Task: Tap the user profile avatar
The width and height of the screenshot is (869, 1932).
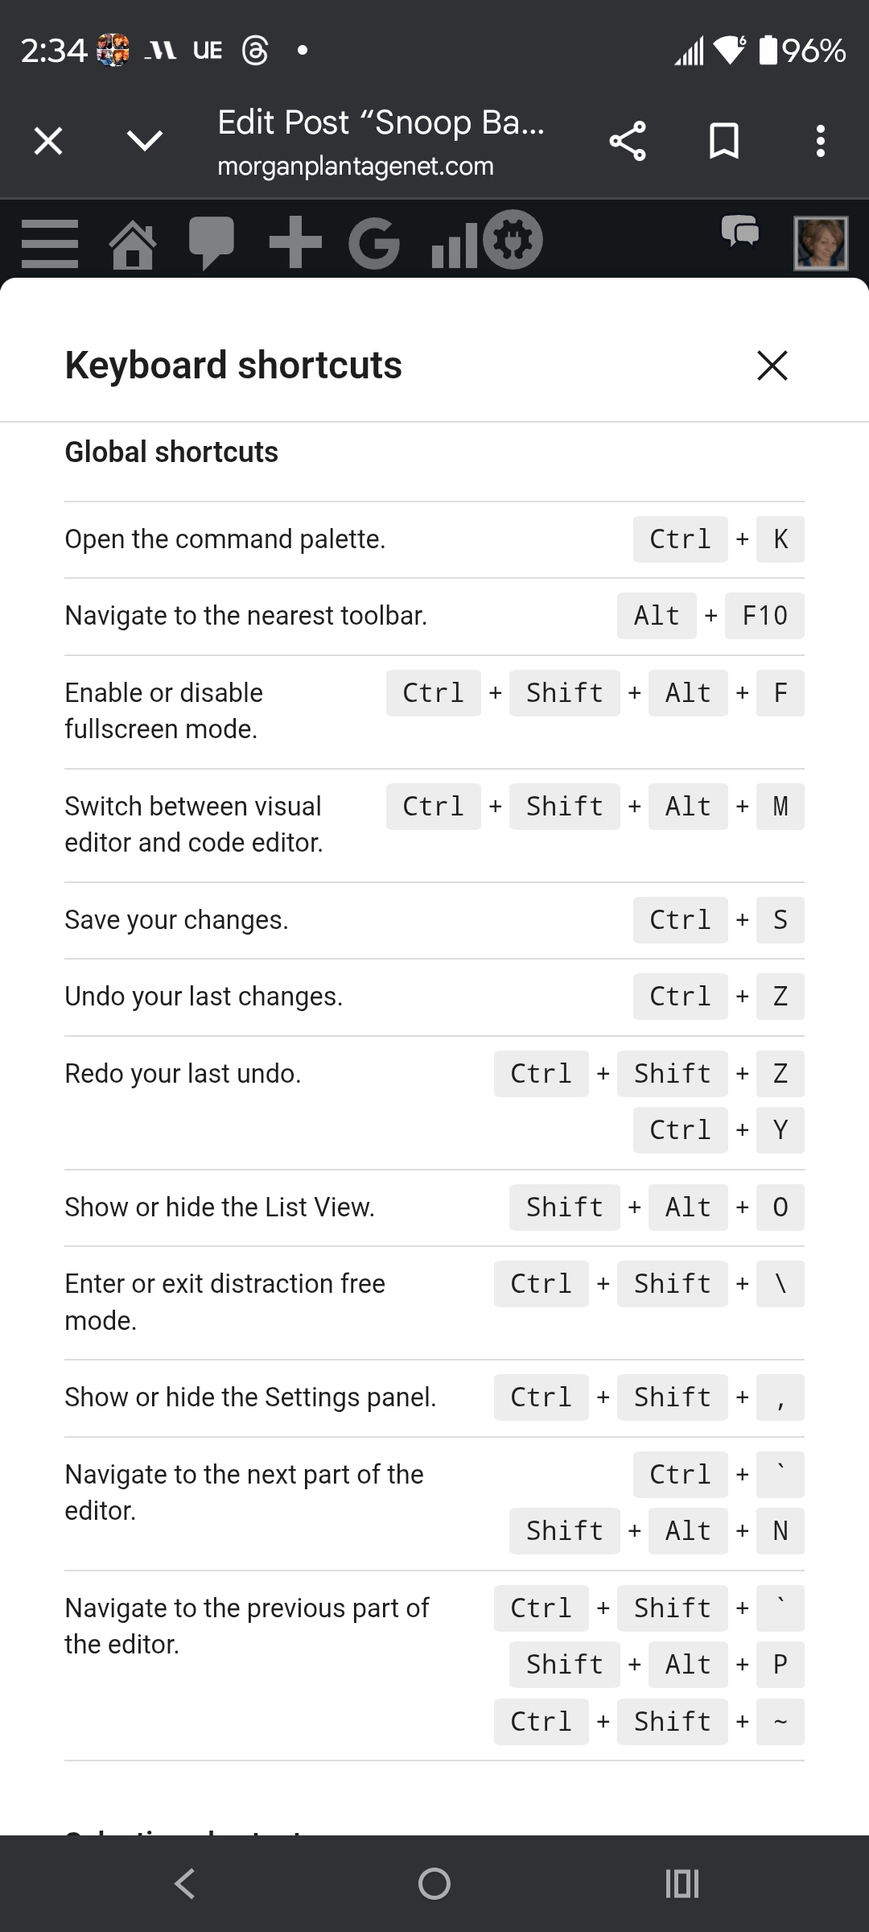Action: pyautogui.click(x=820, y=243)
